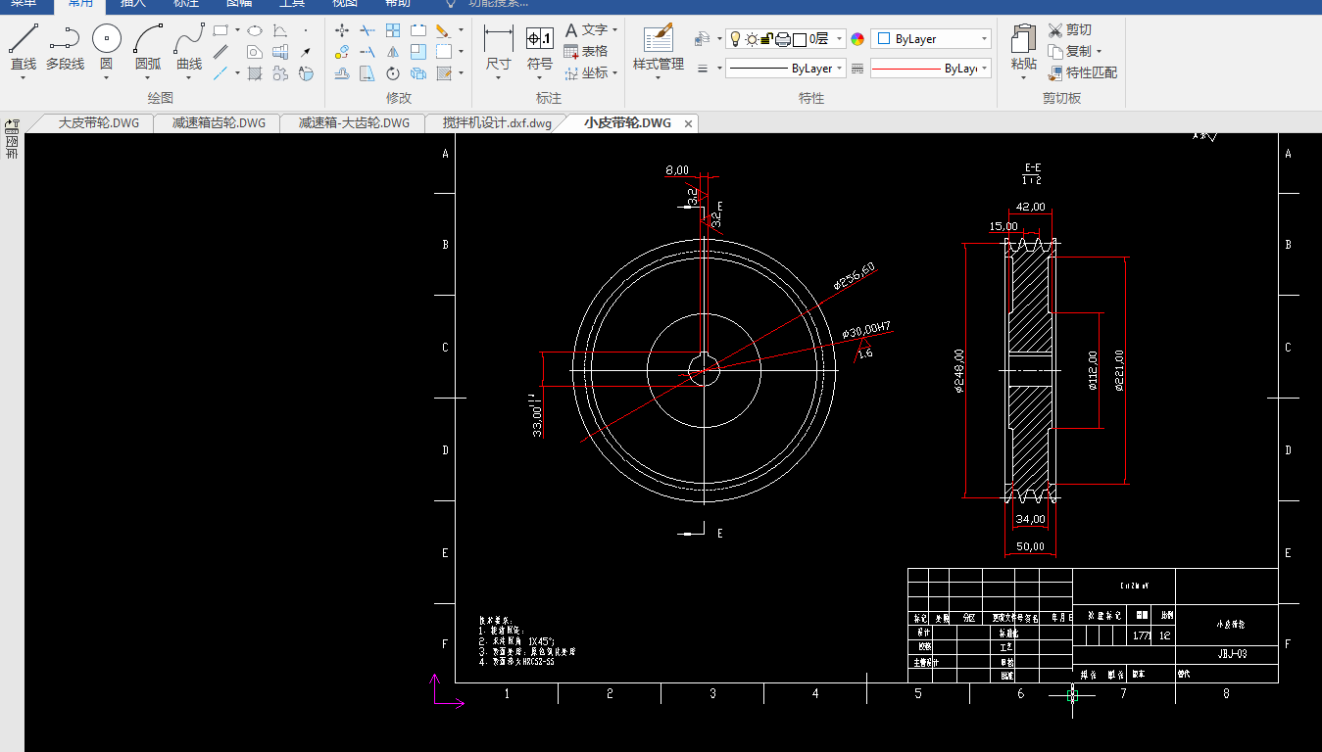Click the 42,00 dimension in section view
The height and width of the screenshot is (752, 1322).
point(1030,207)
